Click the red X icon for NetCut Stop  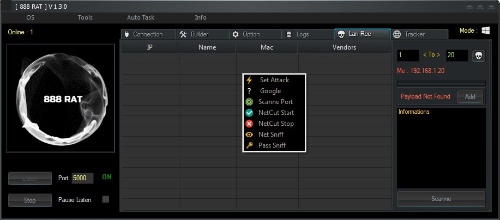coord(249,124)
